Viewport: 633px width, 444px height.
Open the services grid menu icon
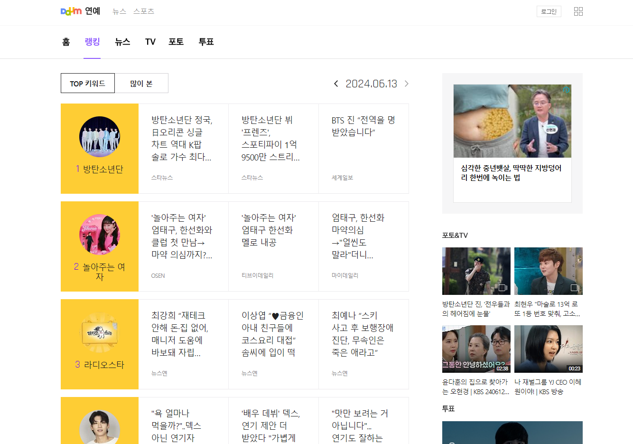click(x=578, y=11)
